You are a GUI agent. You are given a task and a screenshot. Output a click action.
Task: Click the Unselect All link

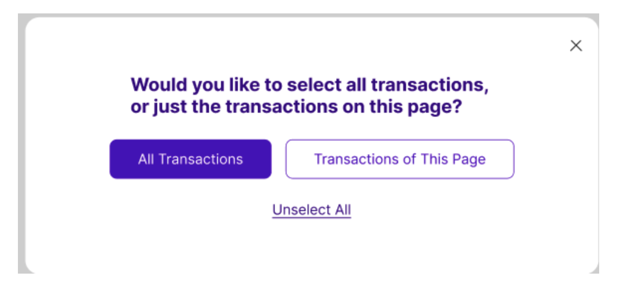click(x=312, y=210)
